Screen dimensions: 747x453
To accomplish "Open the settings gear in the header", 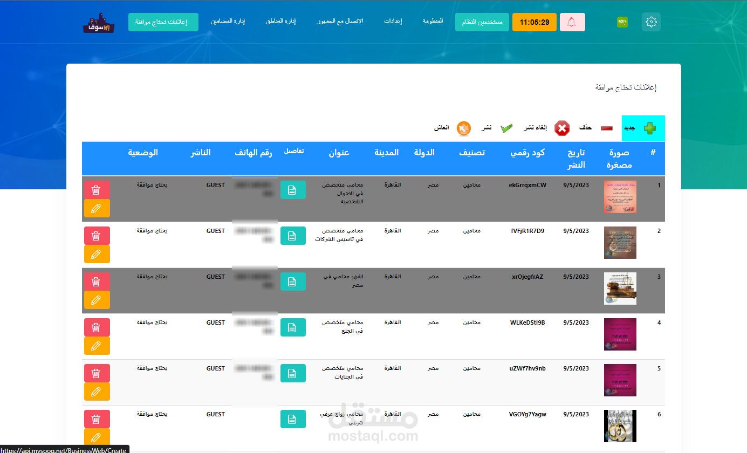I will [651, 22].
